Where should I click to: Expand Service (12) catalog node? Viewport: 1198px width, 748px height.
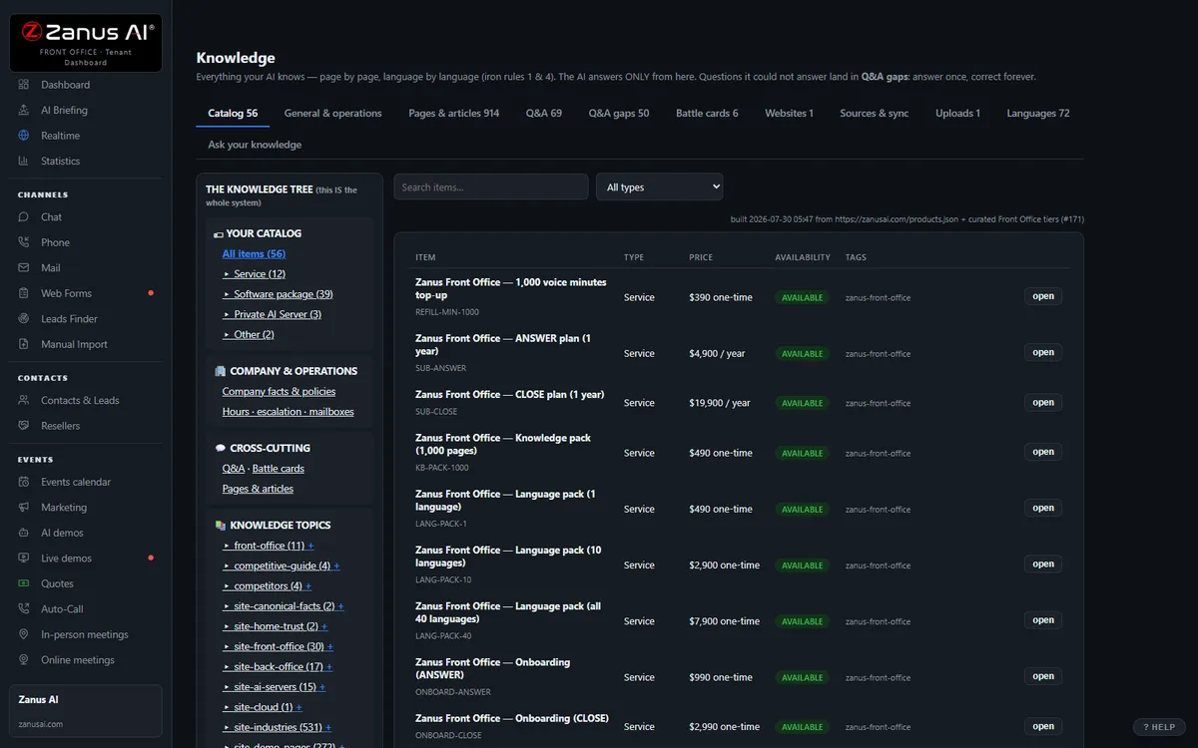(254, 273)
